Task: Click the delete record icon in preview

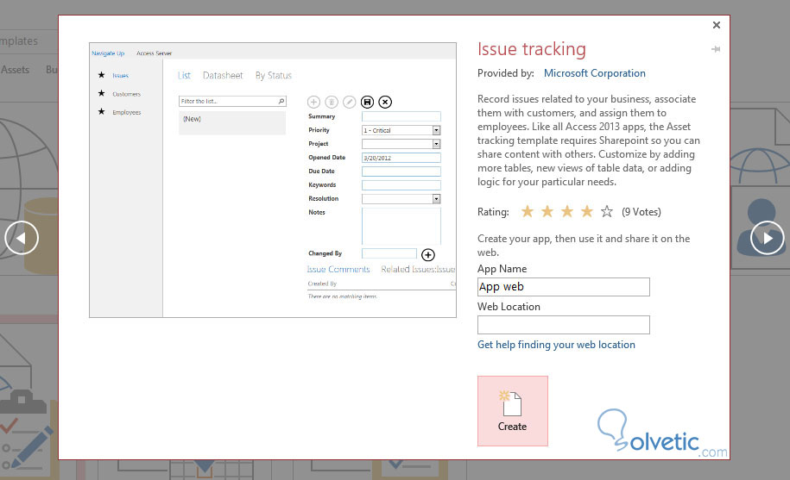Action: (x=332, y=102)
